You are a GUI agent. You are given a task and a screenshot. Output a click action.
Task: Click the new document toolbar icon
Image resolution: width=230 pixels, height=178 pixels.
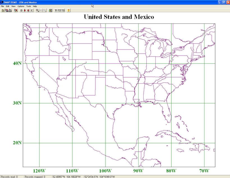(3, 10)
